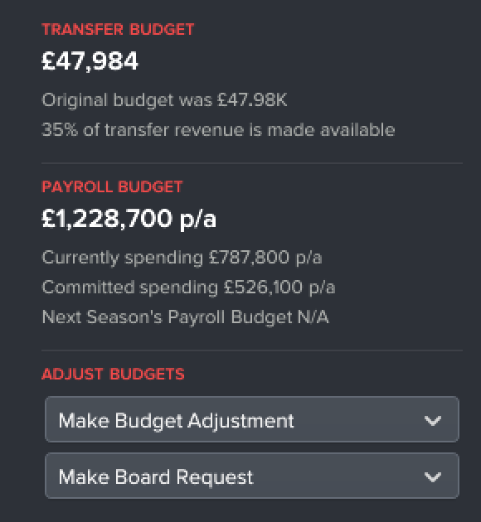Expand the Make Board Request dropdown
Screen dimensions: 481x522
252,476
